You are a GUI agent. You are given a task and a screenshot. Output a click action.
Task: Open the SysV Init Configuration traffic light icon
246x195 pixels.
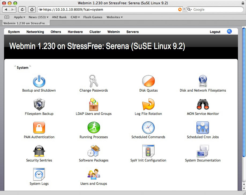tap(148, 151)
